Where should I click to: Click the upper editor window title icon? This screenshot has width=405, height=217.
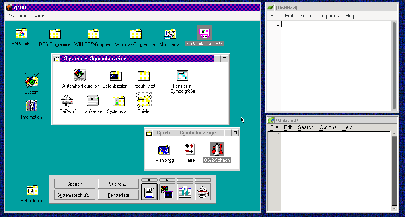[271, 8]
